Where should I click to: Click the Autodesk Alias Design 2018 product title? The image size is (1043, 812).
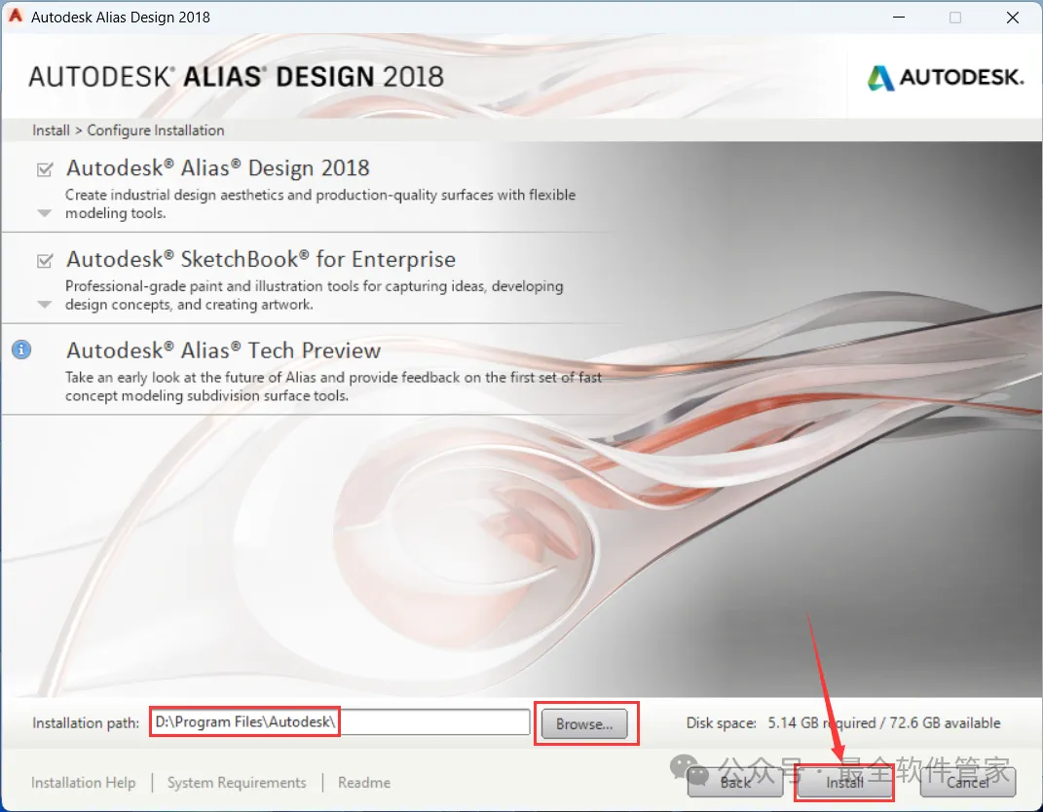pyautogui.click(x=218, y=168)
